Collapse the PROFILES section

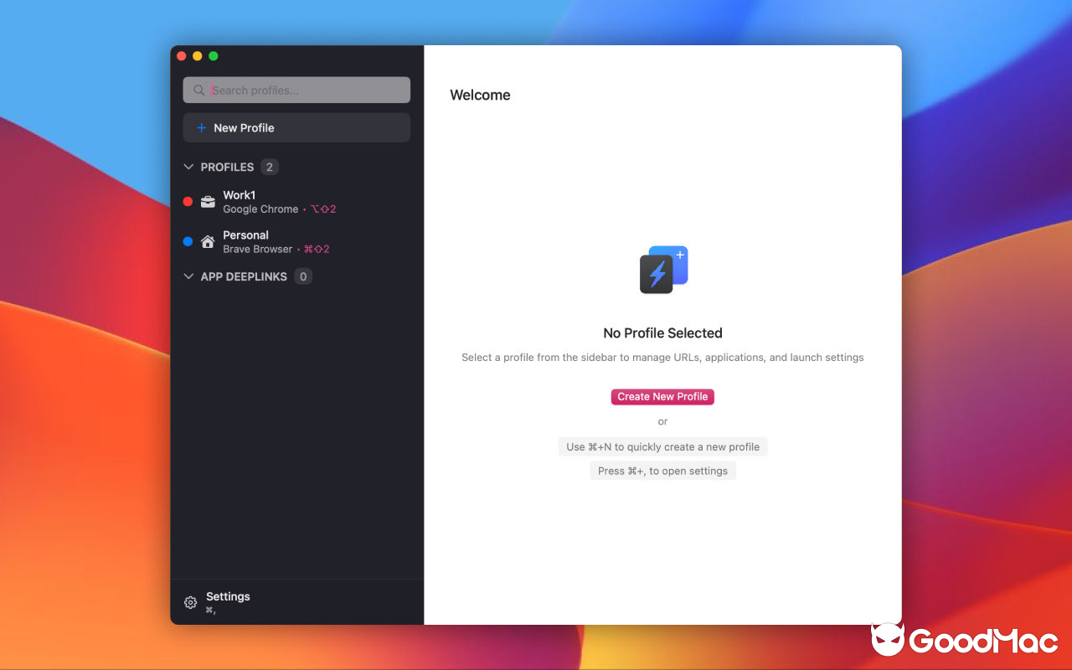point(188,167)
